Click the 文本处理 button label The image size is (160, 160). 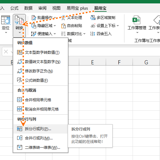(x=75, y=18)
